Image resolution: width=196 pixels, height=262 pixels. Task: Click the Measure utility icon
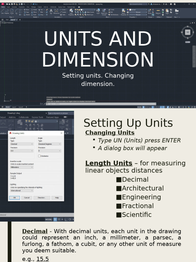[158, 11]
